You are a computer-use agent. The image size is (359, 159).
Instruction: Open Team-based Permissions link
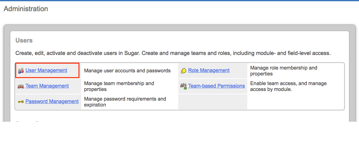pyautogui.click(x=217, y=86)
